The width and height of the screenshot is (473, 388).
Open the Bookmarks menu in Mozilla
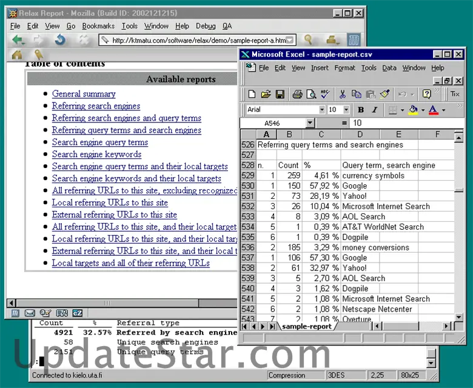point(98,26)
